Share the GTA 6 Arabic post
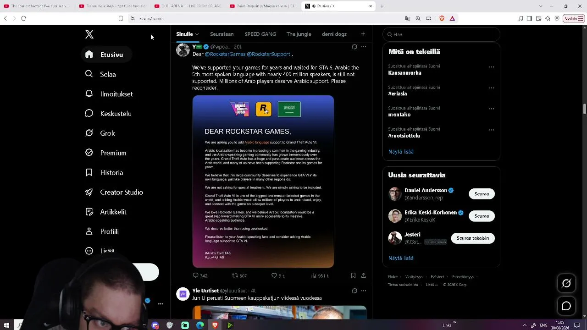 pyautogui.click(x=364, y=275)
